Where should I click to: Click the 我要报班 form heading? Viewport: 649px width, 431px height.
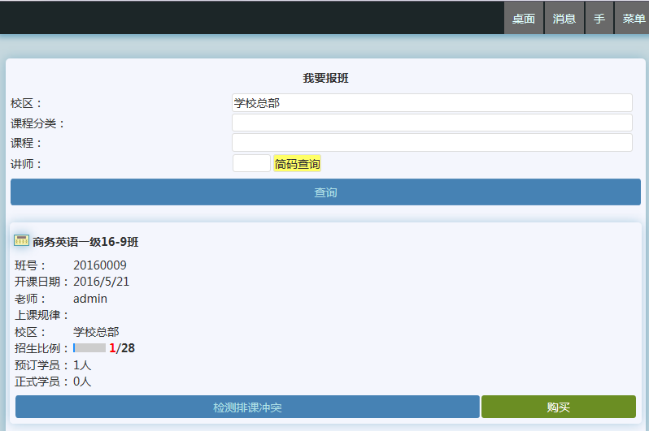pos(325,79)
